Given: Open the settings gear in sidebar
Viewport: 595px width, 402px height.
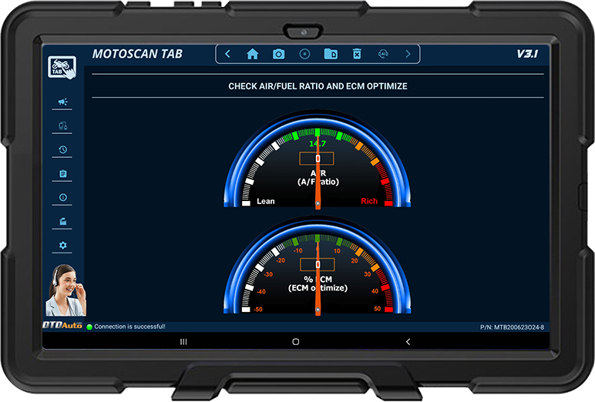Looking at the screenshot, I should click(63, 246).
